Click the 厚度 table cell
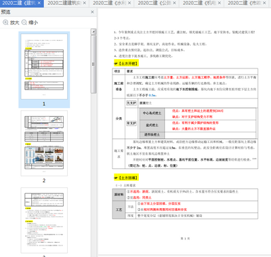 point(130,216)
